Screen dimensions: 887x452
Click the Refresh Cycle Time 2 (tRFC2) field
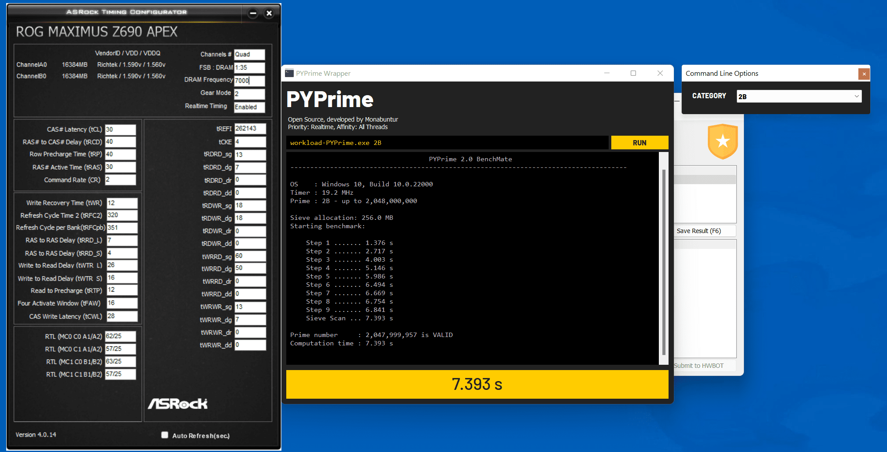click(122, 215)
